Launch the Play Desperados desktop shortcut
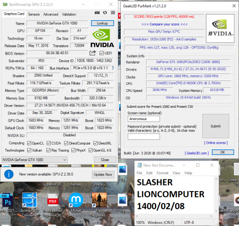Screen dimensions: 239x226 coord(100,200)
